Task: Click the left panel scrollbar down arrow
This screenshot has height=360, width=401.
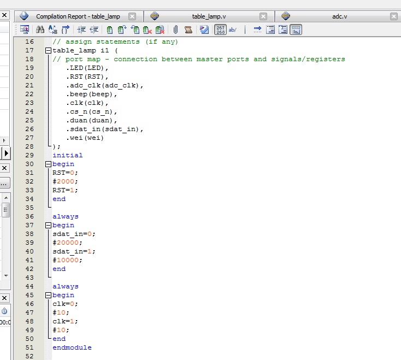Action: coord(5,276)
